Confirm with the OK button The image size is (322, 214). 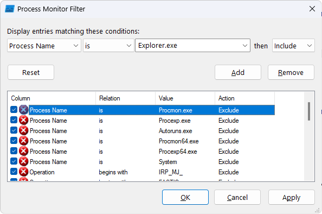coord(185,197)
